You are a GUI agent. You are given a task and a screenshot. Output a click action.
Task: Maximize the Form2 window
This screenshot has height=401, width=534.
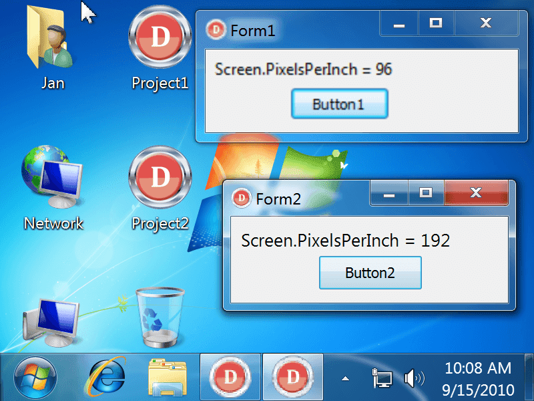tap(426, 192)
